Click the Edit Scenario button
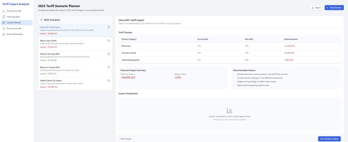The width and height of the screenshot is (348, 142). 126,139
